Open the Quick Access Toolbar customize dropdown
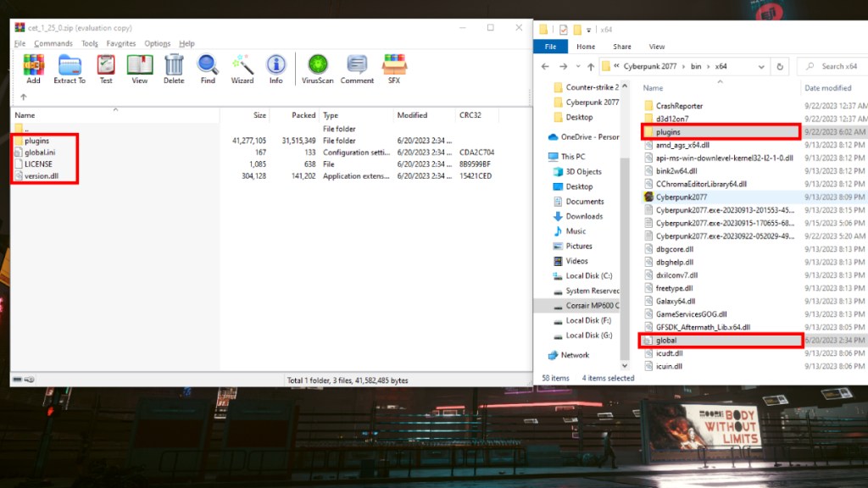868x488 pixels. (588, 29)
